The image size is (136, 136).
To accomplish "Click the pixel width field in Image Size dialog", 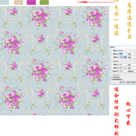I will click(x=123, y=54).
